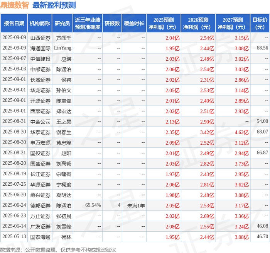Click the date 2025-06-24
The width and height of the screenshot is (270, 253).
(x=14, y=205)
